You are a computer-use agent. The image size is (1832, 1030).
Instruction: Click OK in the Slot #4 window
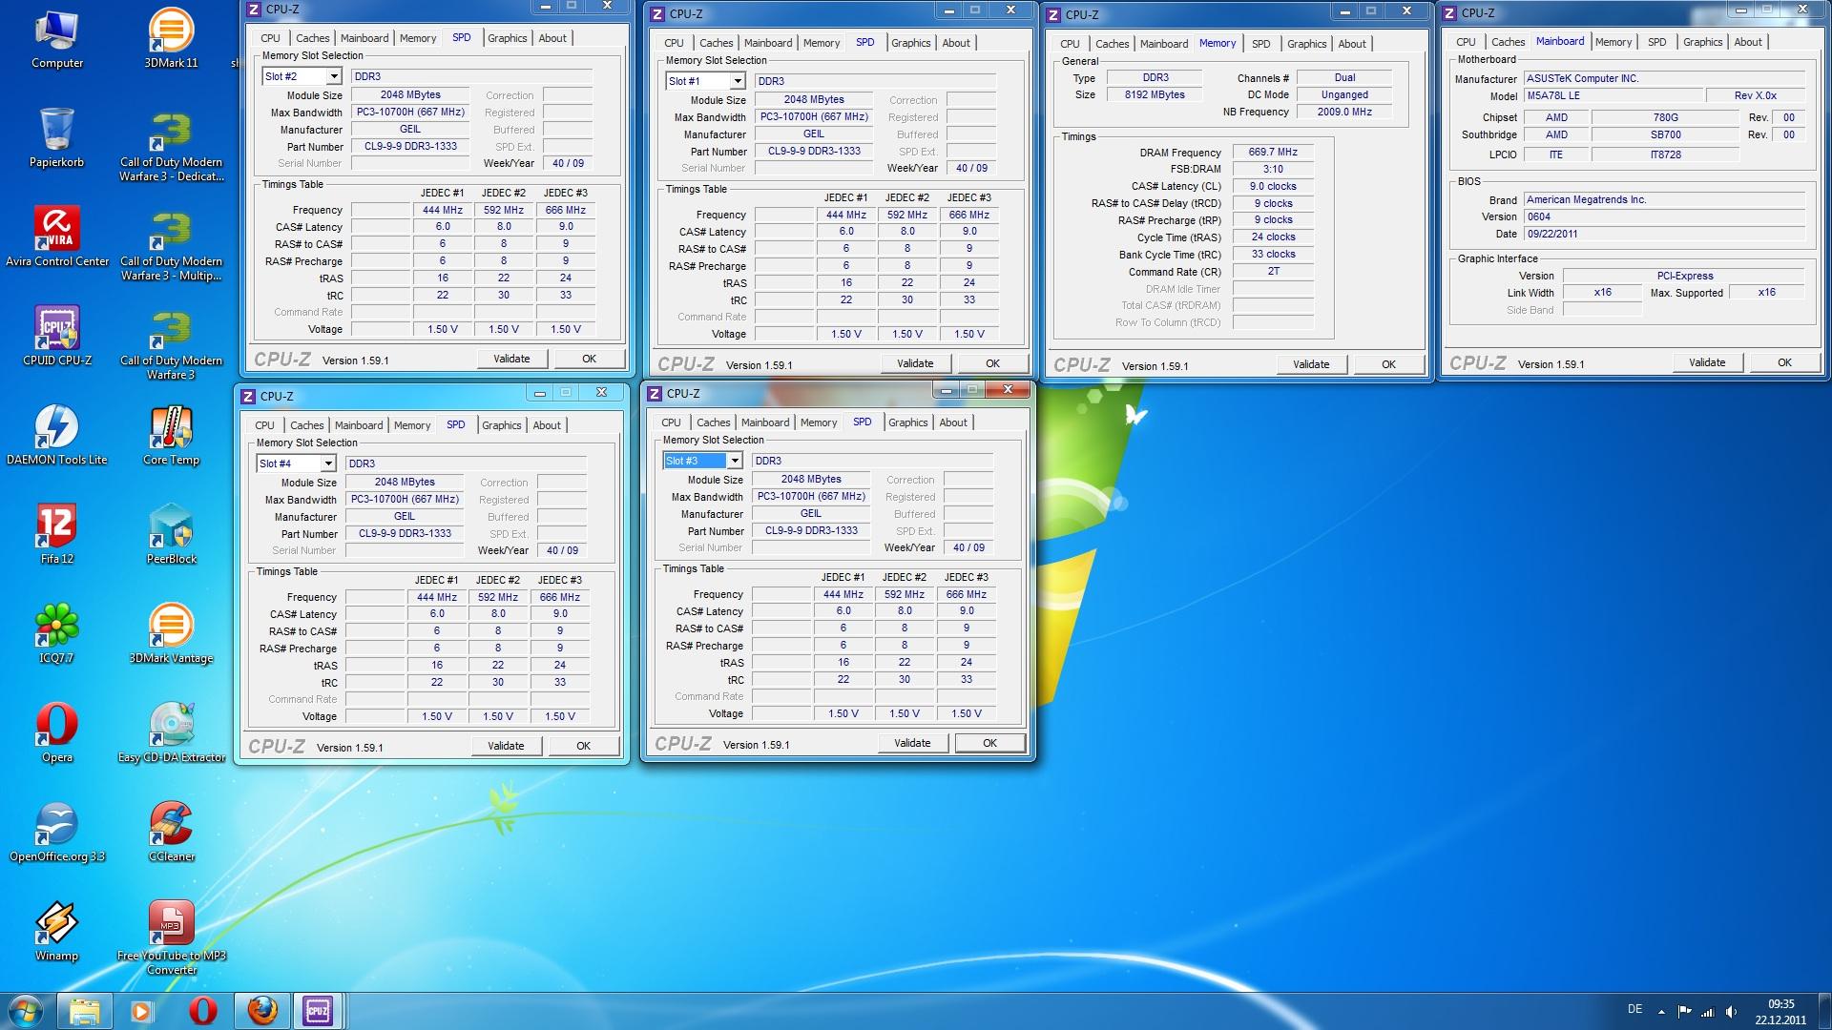pos(583,746)
